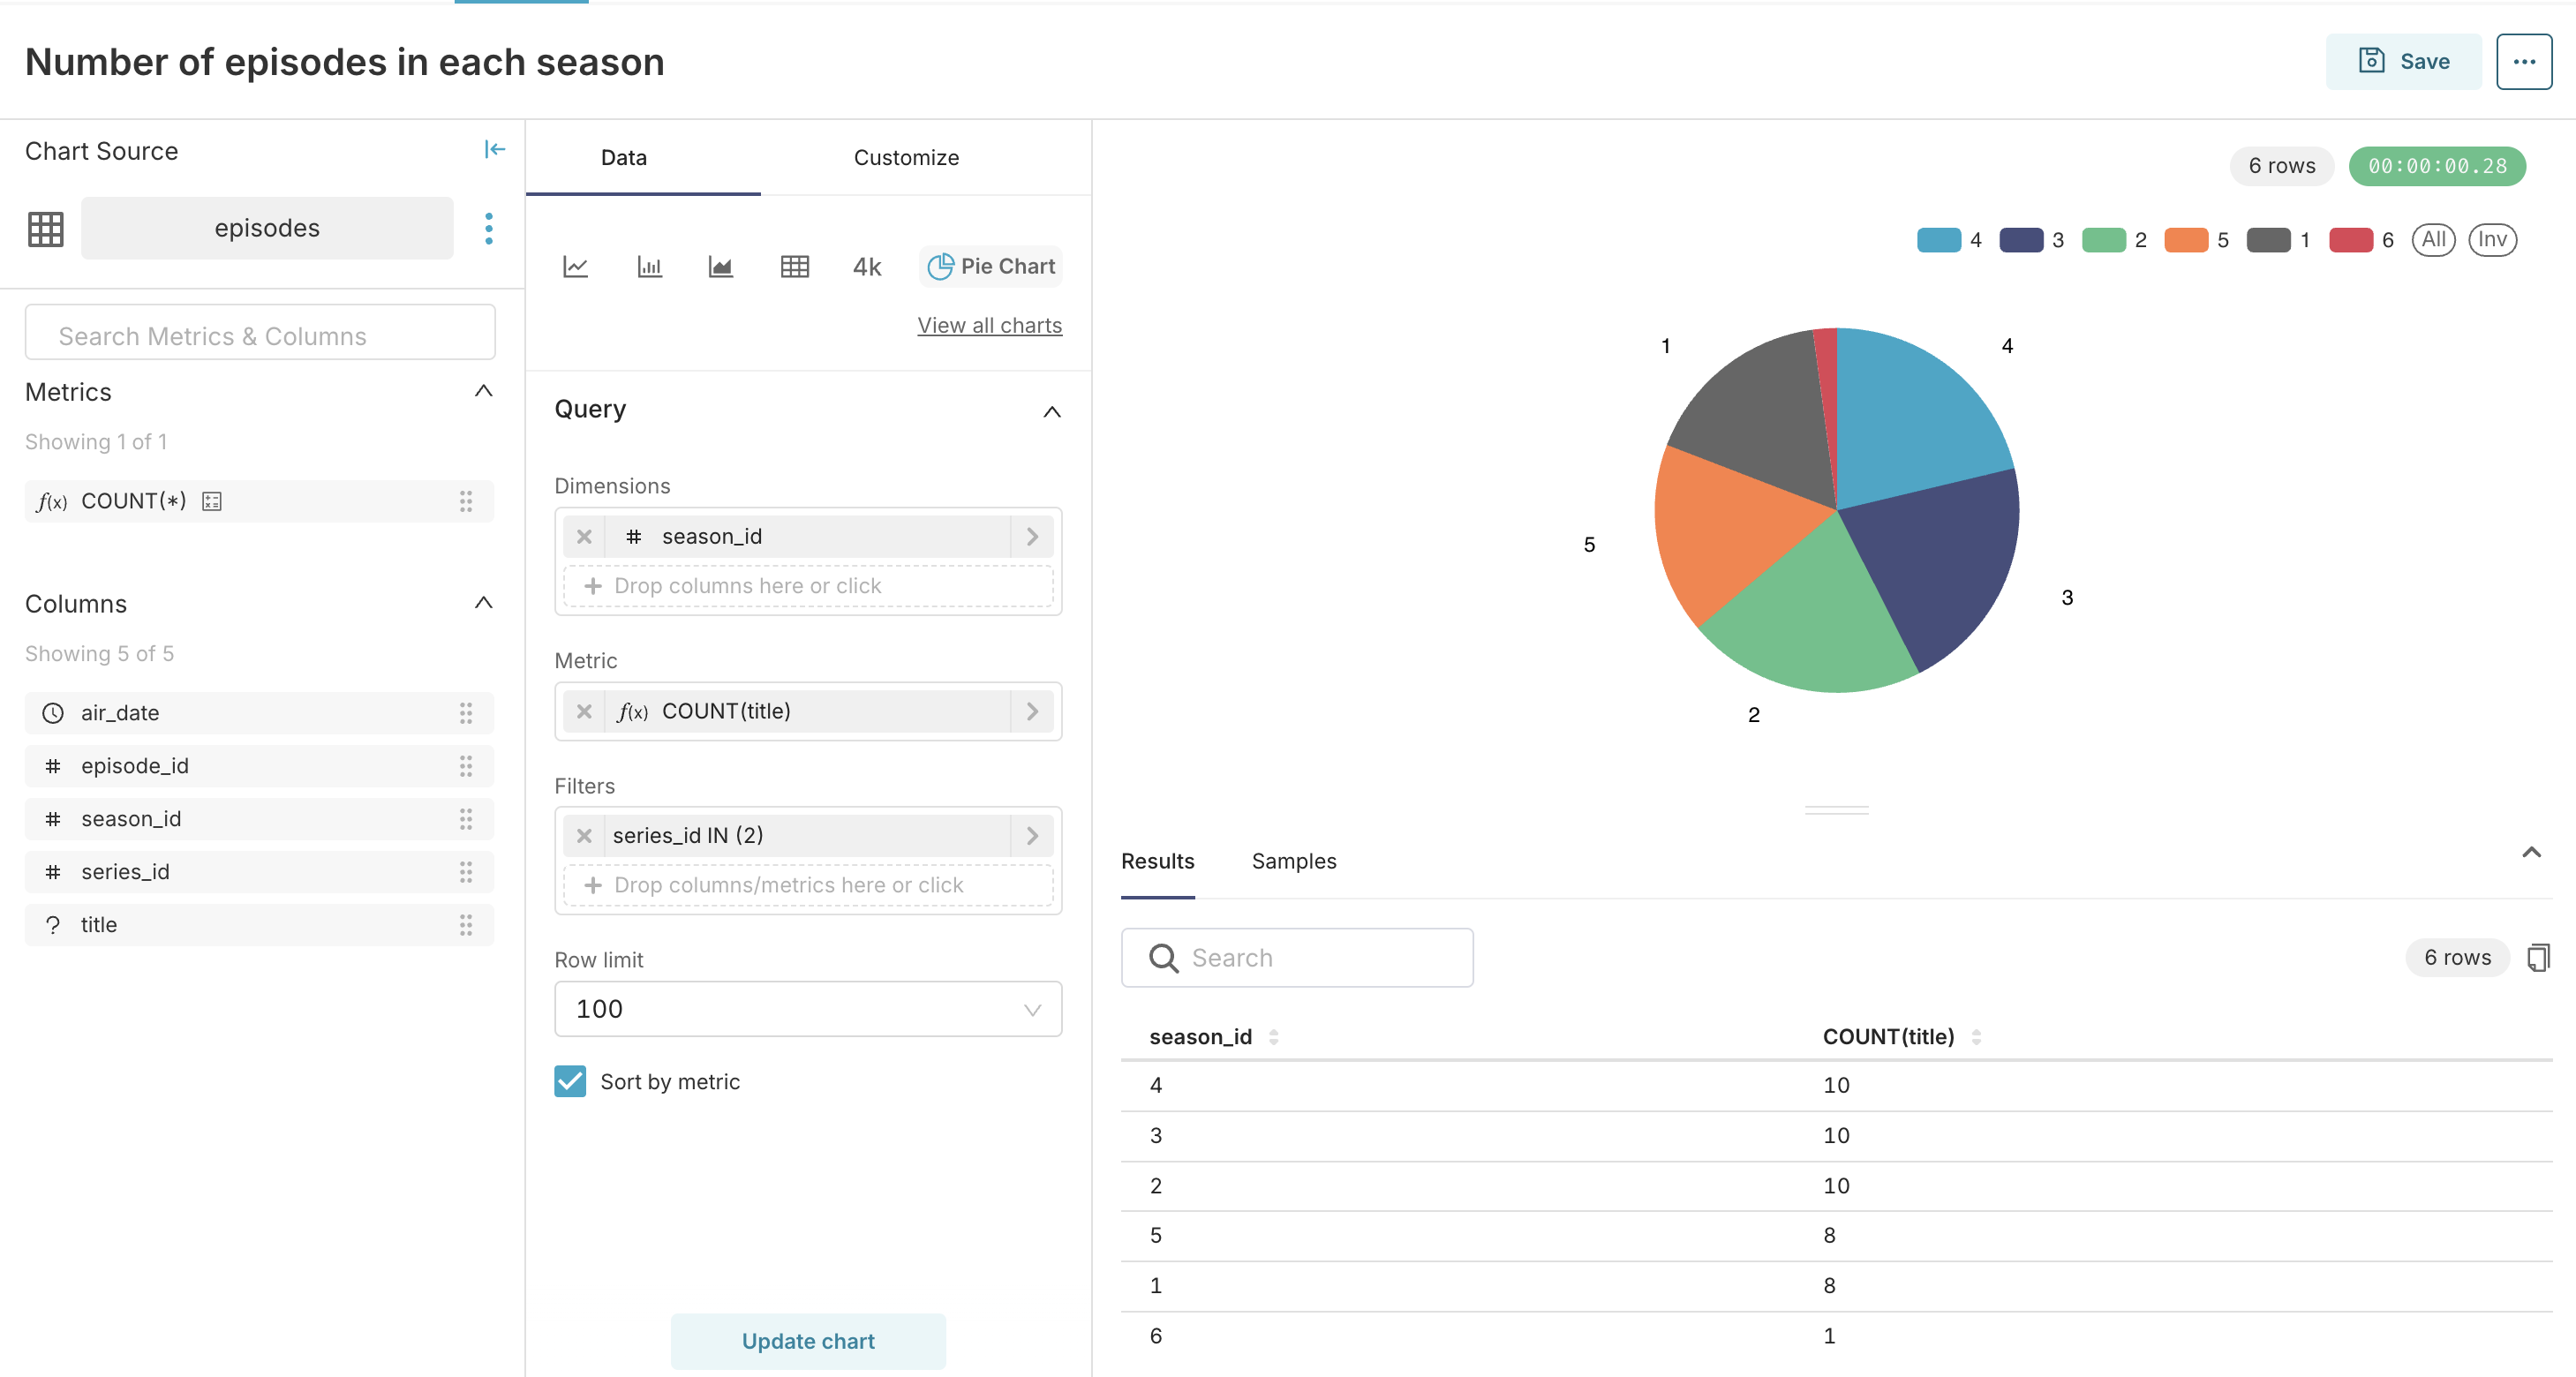Screen dimensions: 2576x1377
Task: Remove season_id dimension
Action: (x=584, y=537)
